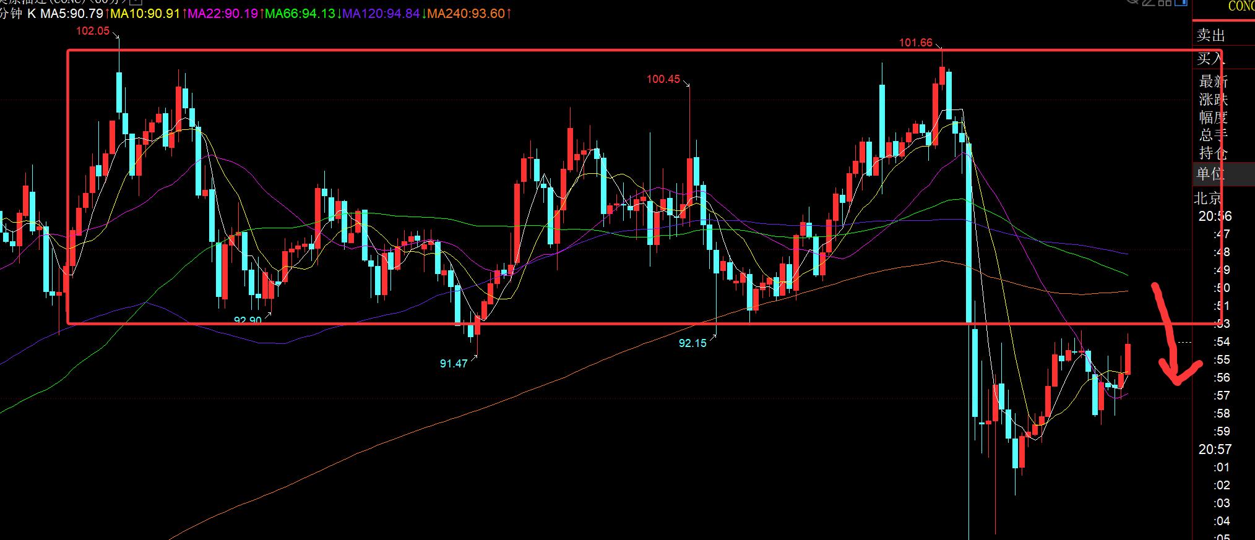Screen dimensions: 1255x540
Task: Select the yellow MA10:90.91 indicator label
Action: 146,13
